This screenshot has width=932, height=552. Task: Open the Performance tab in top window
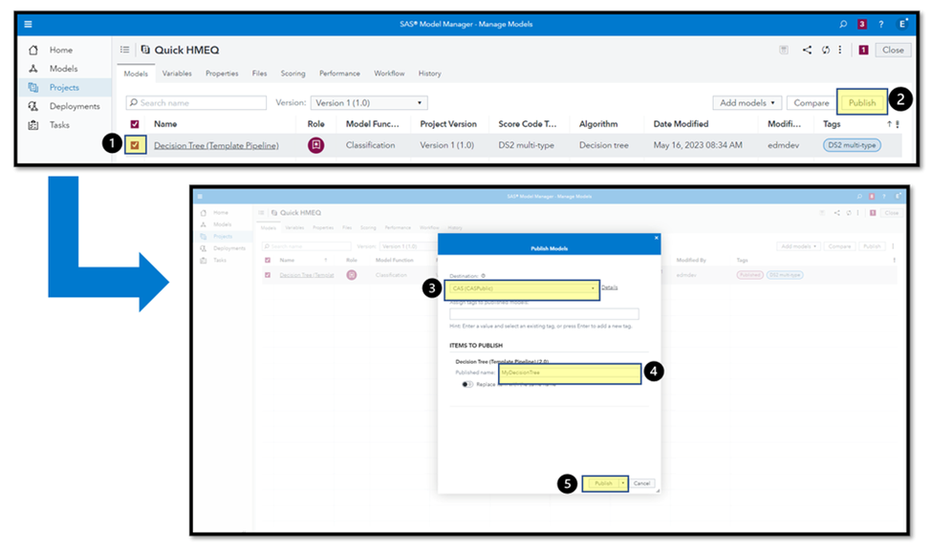(339, 74)
